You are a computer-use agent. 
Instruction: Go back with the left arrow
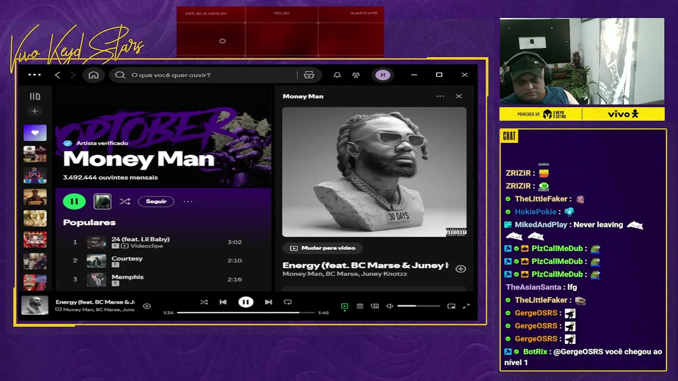point(57,75)
